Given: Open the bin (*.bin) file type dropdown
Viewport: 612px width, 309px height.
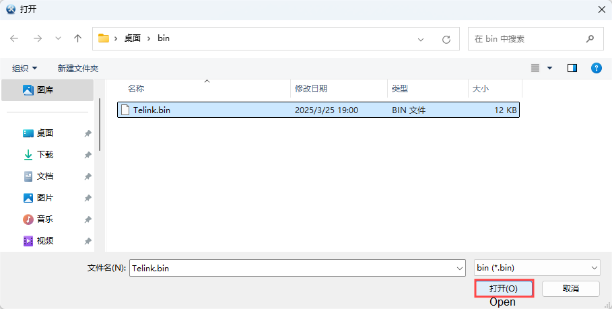Looking at the screenshot, I should (537, 268).
